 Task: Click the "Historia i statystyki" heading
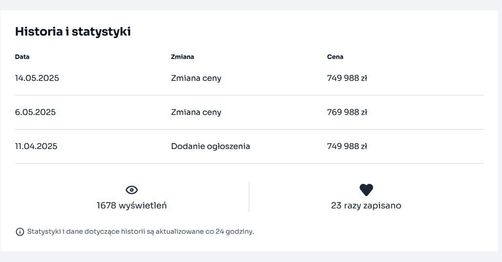(73, 32)
